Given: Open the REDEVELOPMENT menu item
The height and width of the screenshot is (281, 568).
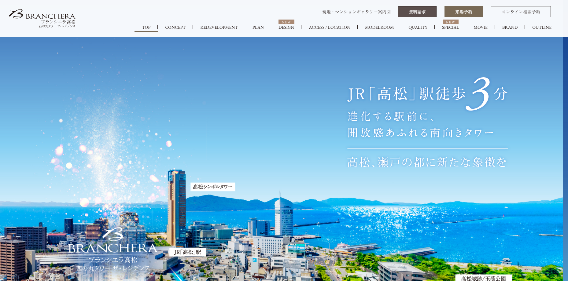Looking at the screenshot, I should (219, 27).
